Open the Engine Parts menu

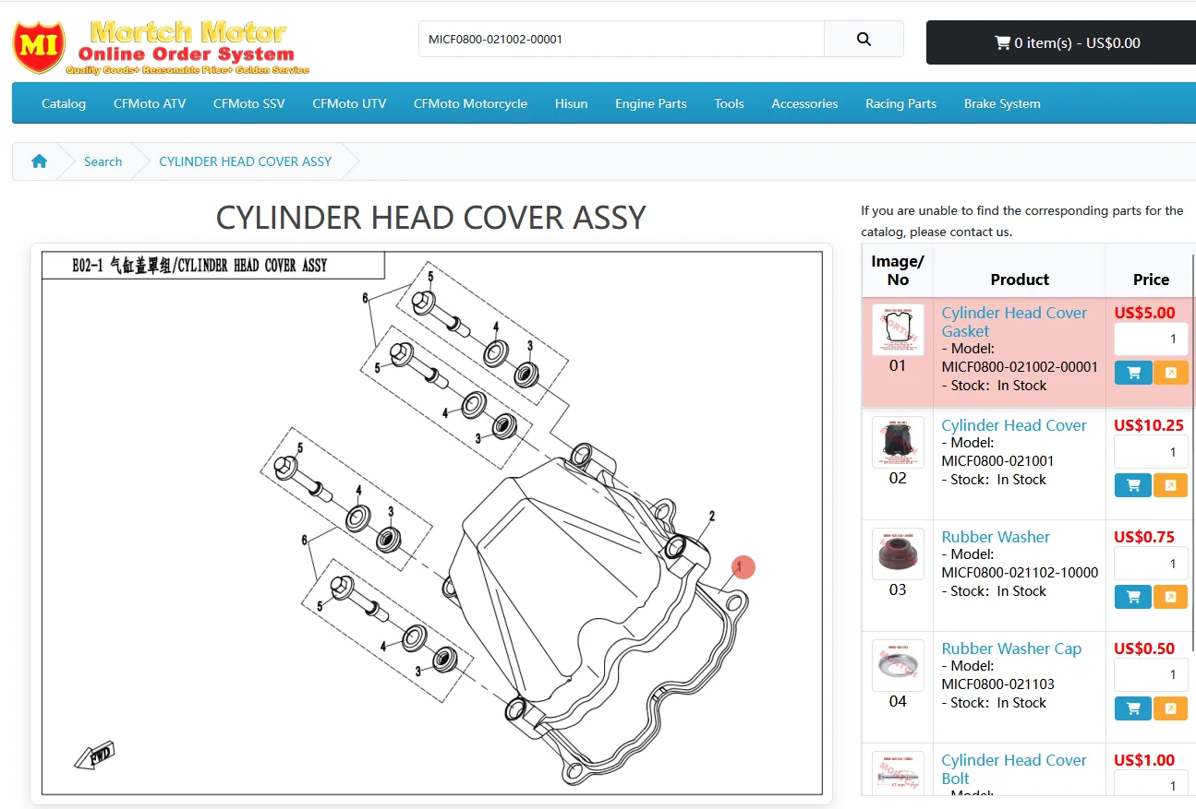click(651, 103)
